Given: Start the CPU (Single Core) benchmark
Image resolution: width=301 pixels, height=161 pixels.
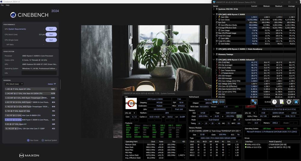Looking at the screenshot, I should click(x=51, y=40).
